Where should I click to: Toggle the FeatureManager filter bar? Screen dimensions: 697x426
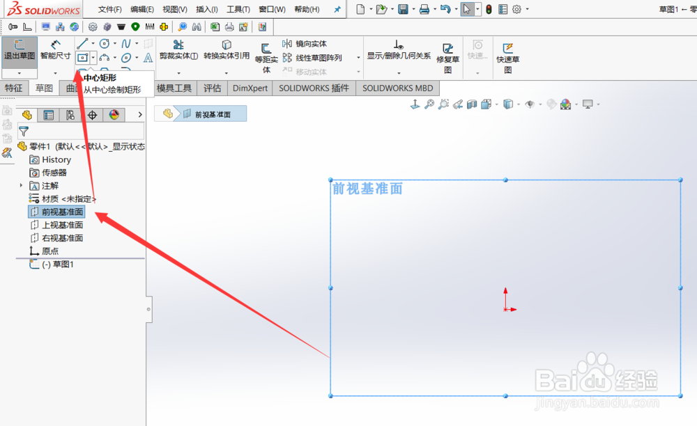click(23, 131)
